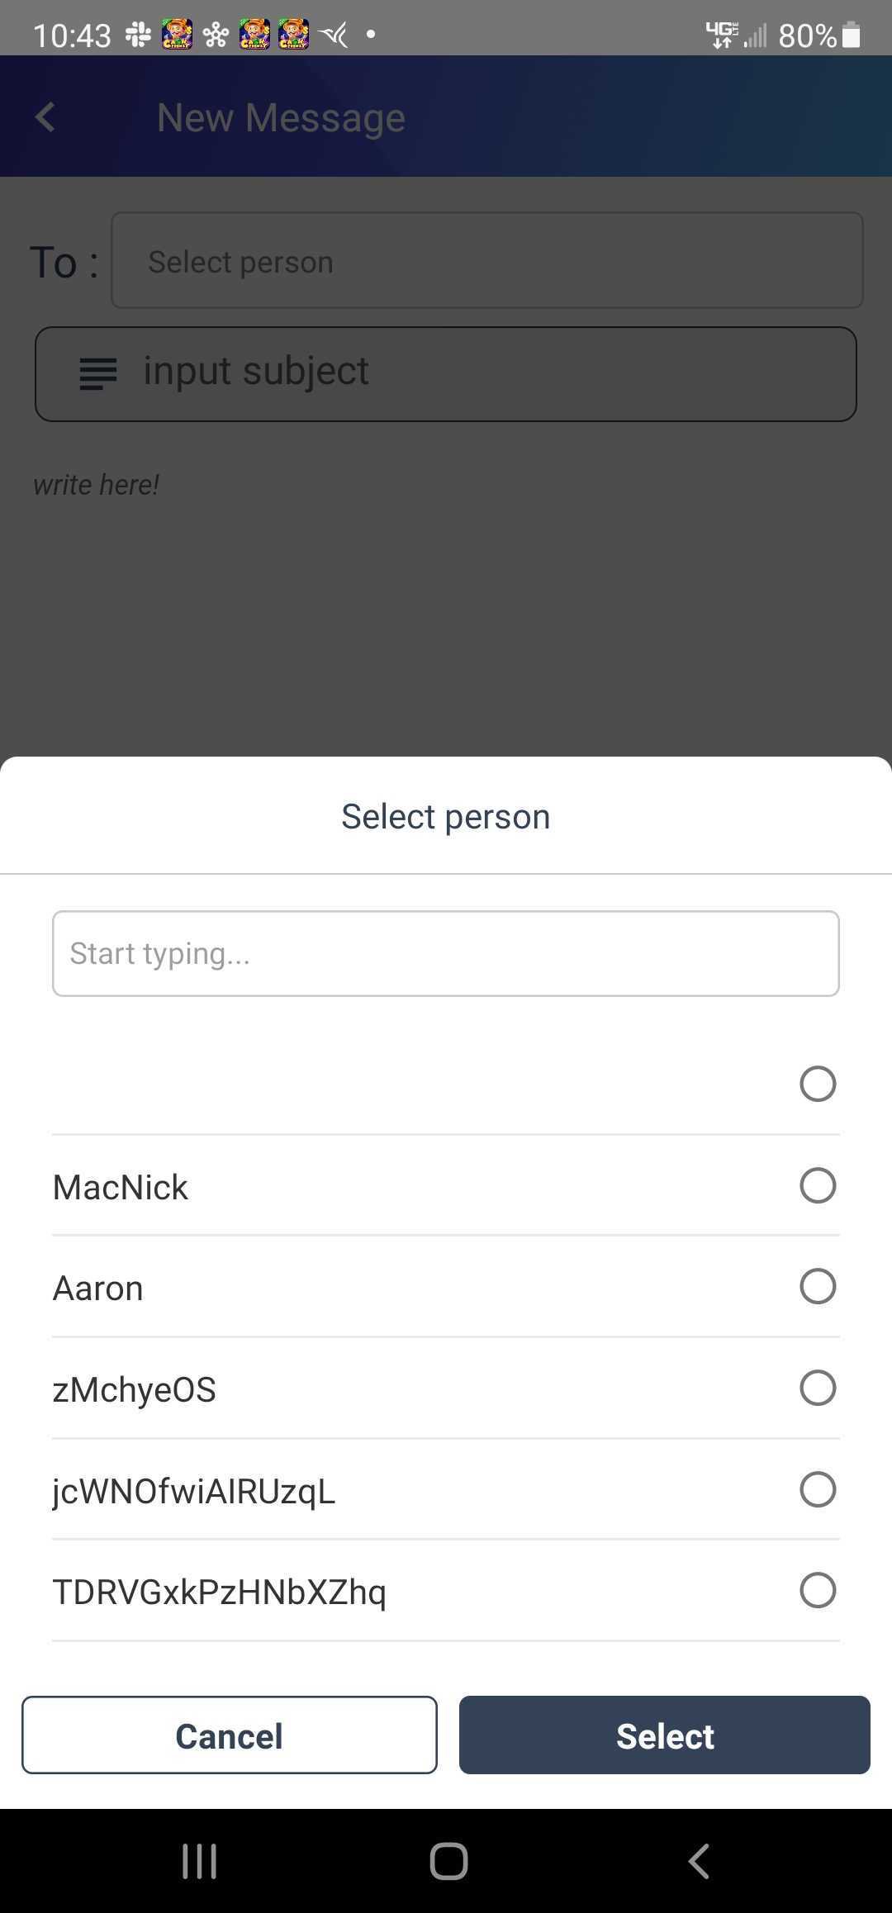The width and height of the screenshot is (892, 1913).
Task: Select jcWNOfwiAIRUzqL as recipient
Action: (x=817, y=1489)
